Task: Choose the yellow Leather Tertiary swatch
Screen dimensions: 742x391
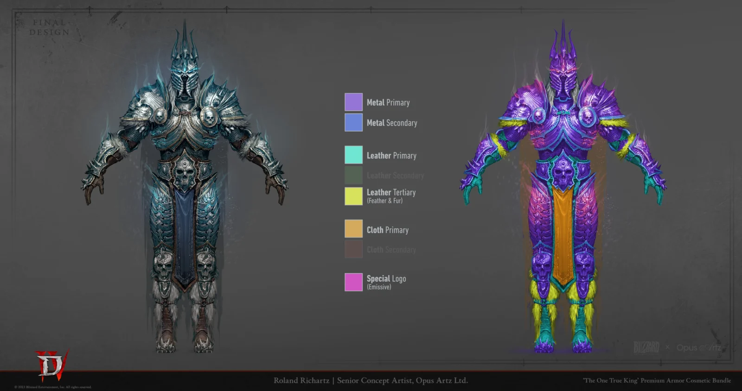Action: click(353, 196)
